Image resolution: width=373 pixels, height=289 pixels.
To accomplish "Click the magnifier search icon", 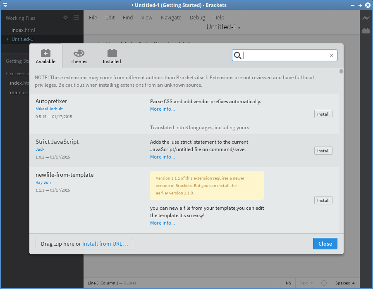I will [x=237, y=55].
